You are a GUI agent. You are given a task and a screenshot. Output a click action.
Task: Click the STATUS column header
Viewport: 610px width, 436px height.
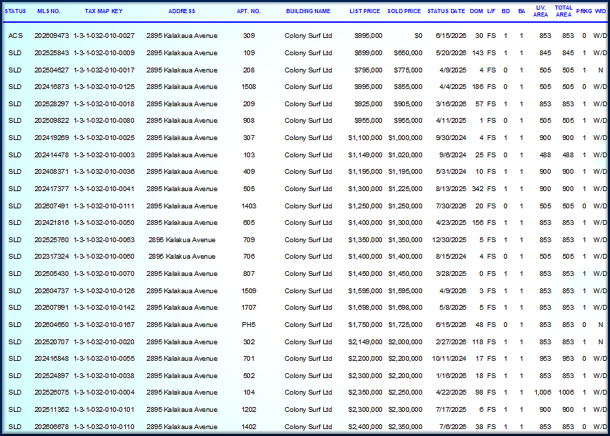15,11
